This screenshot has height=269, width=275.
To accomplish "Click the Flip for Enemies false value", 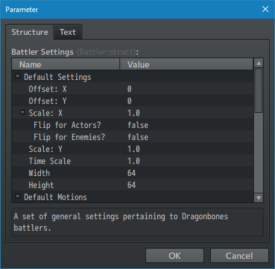I will coord(138,137).
